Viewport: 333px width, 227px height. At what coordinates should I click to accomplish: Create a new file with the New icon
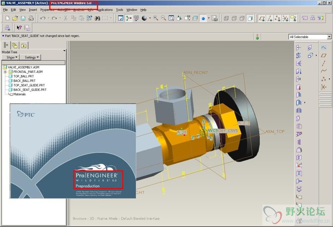point(7,18)
